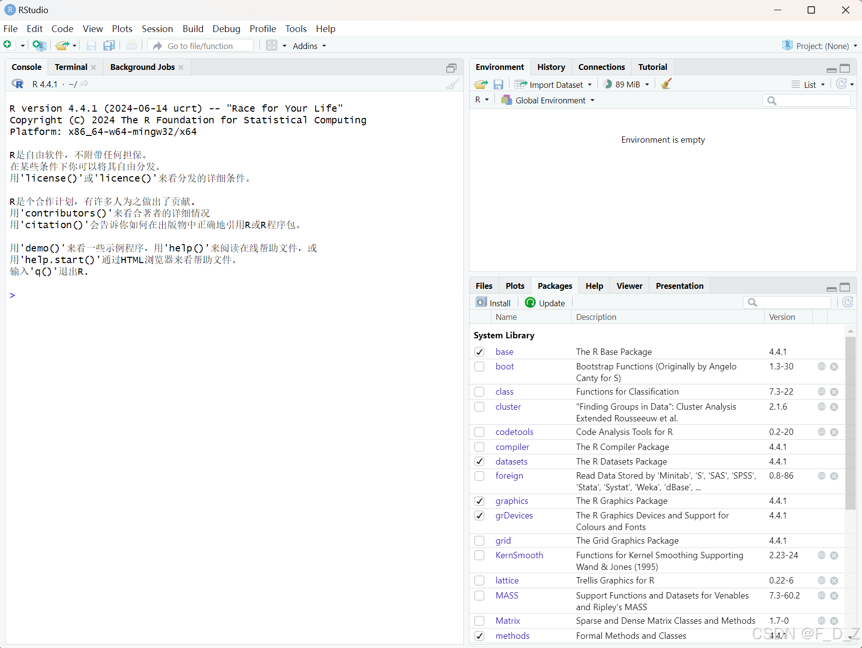Load the boot package checkbox

click(x=480, y=366)
